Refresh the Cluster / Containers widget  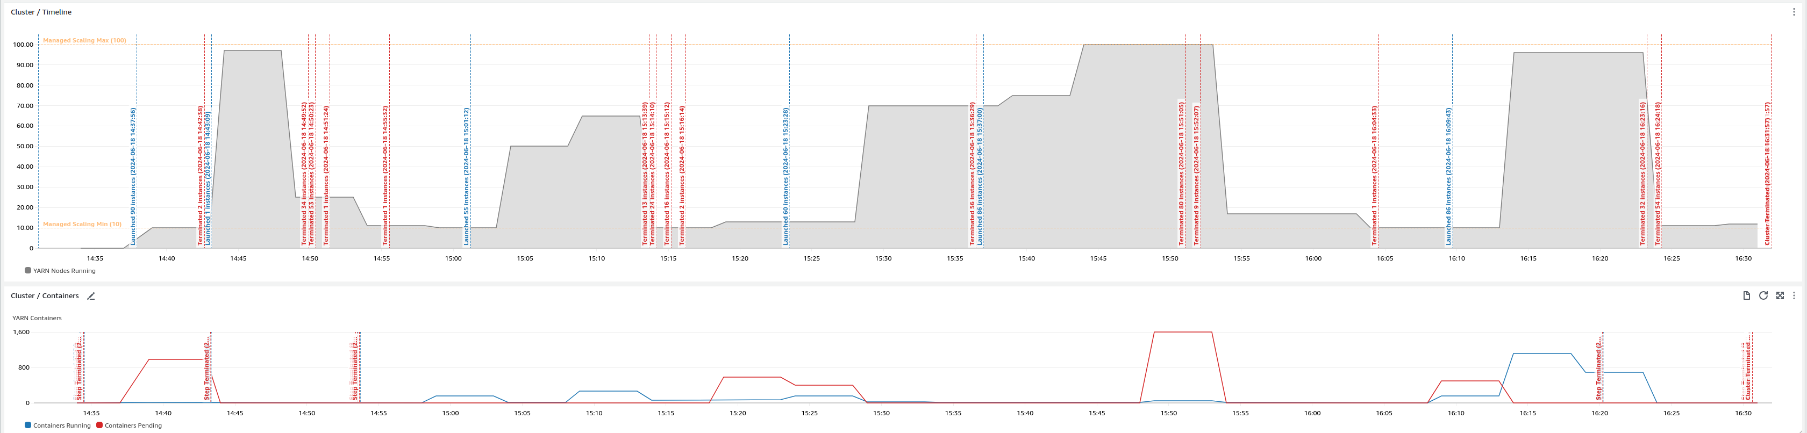click(x=1763, y=295)
